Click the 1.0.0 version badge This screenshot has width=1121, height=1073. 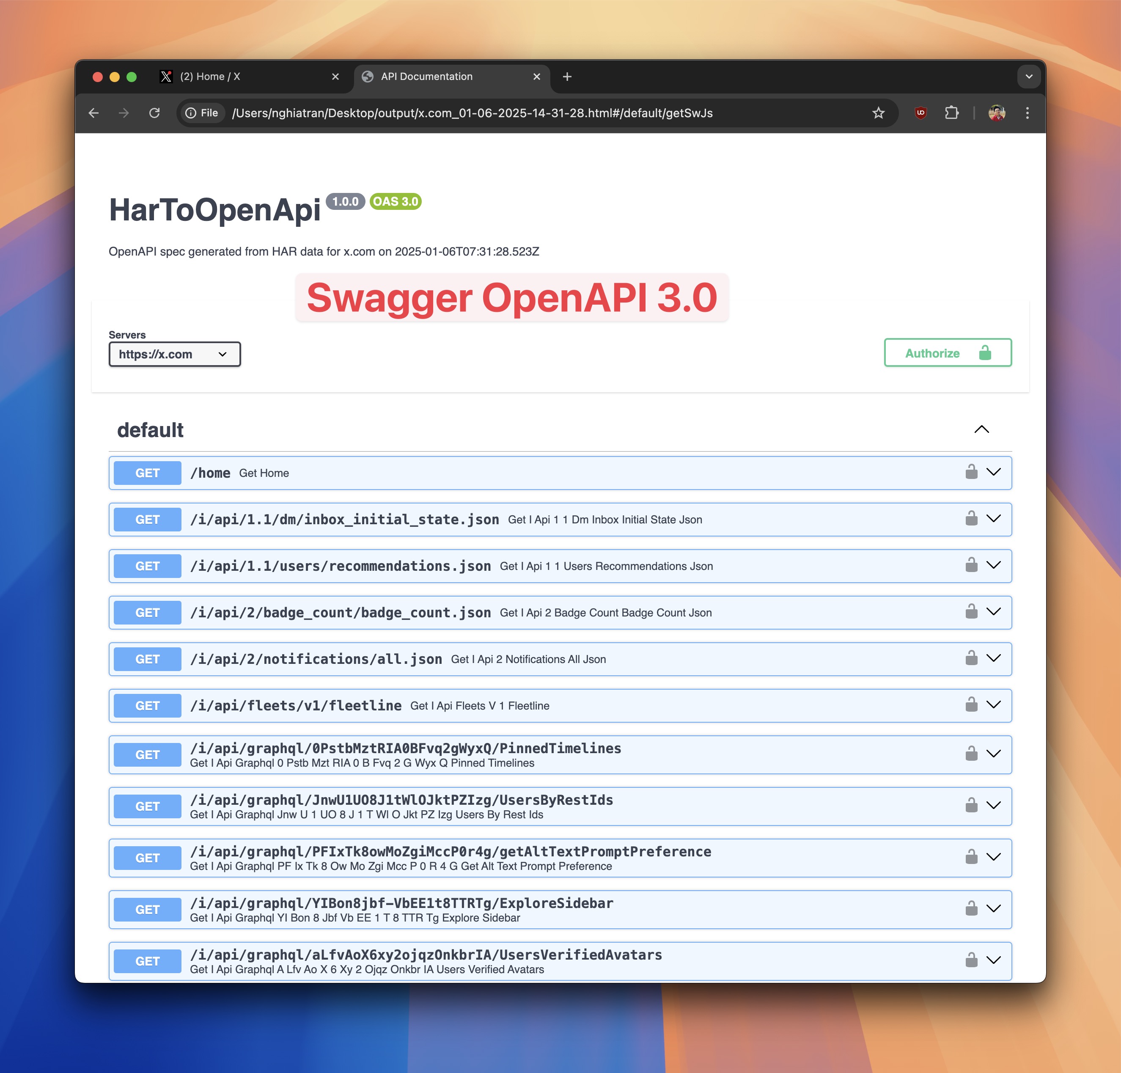point(346,201)
